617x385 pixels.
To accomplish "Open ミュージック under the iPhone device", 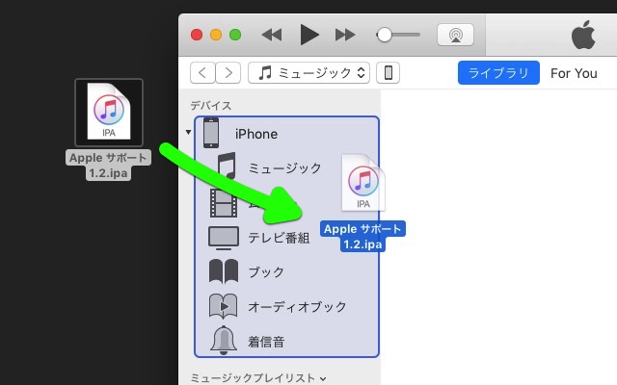I will click(x=285, y=168).
